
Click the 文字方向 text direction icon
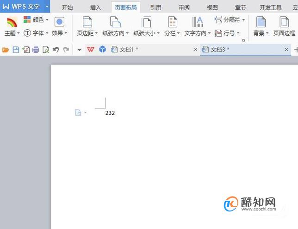pos(198,22)
